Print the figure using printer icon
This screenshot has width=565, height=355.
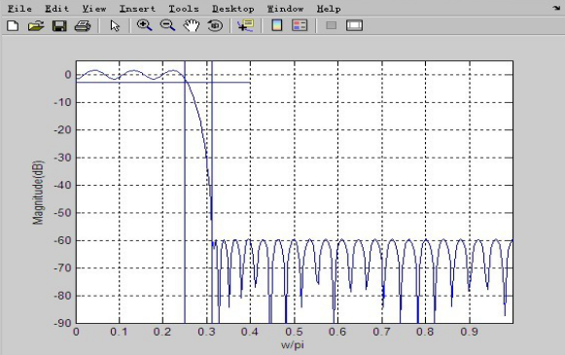pos(83,26)
